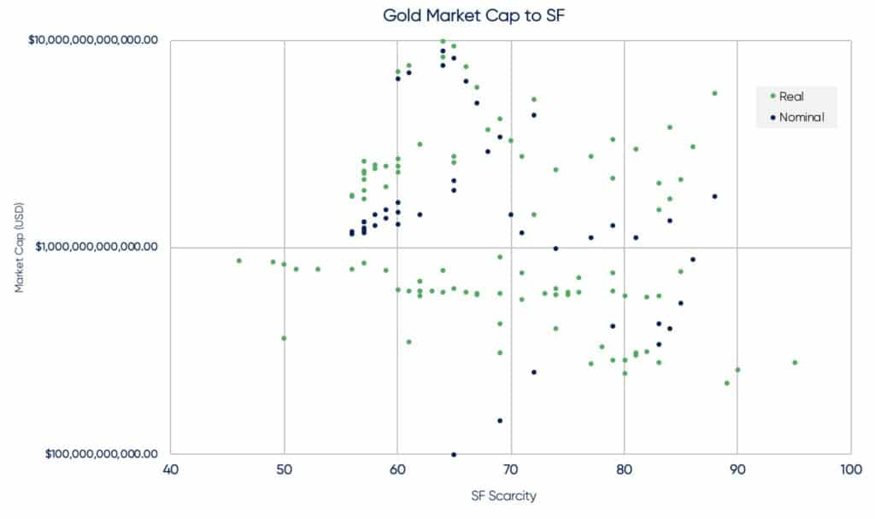Click the x-axis tick label 50

pyautogui.click(x=284, y=469)
